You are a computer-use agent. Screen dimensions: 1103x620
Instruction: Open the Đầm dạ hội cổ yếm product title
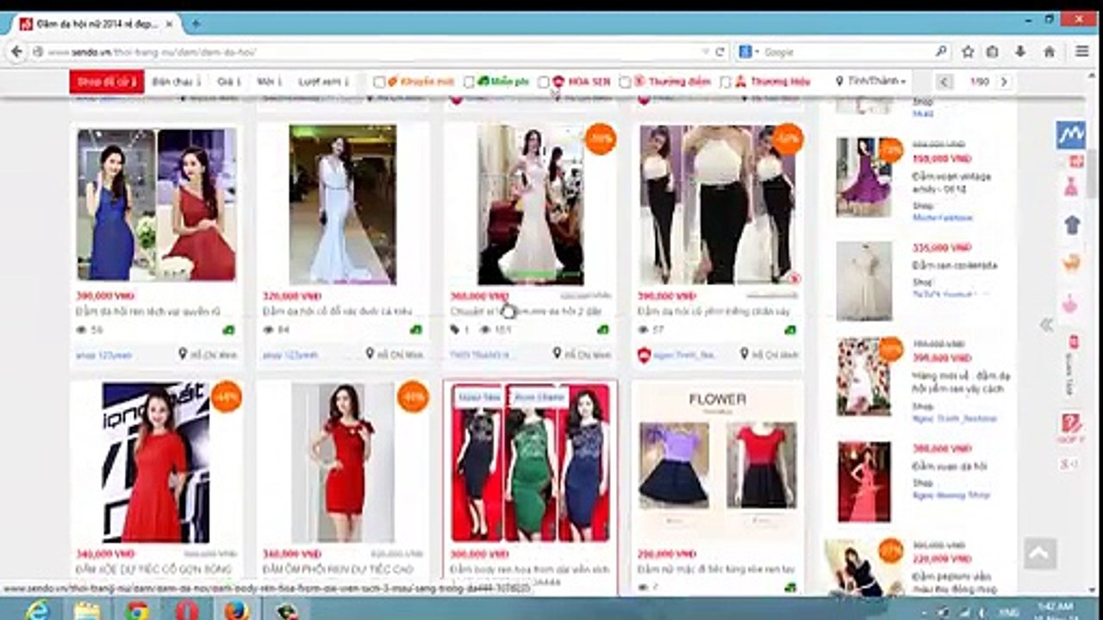713,312
